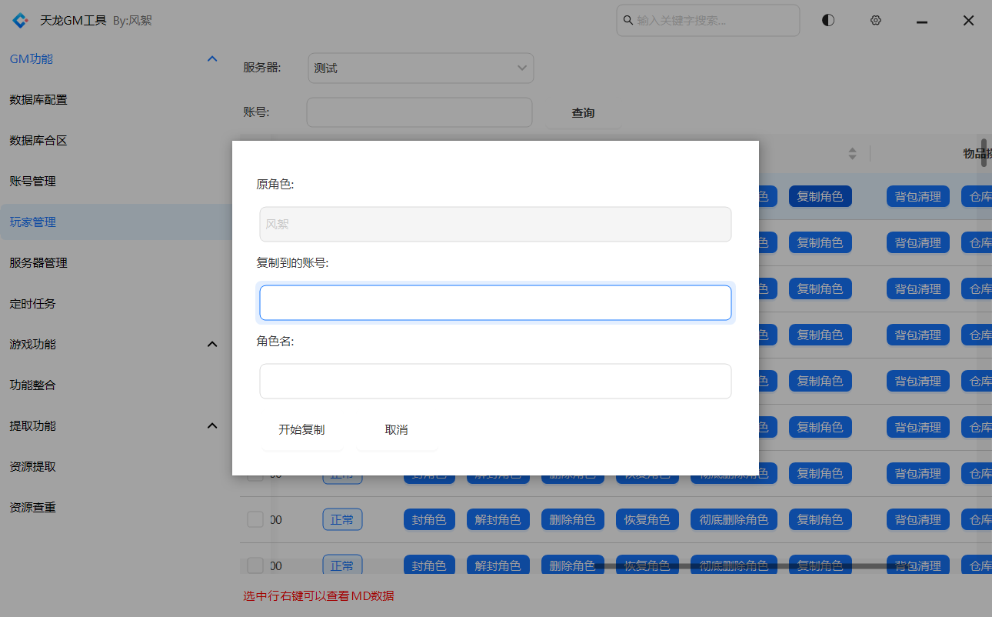Click the 开始复制 button
This screenshot has height=617, width=992.
pos(301,430)
